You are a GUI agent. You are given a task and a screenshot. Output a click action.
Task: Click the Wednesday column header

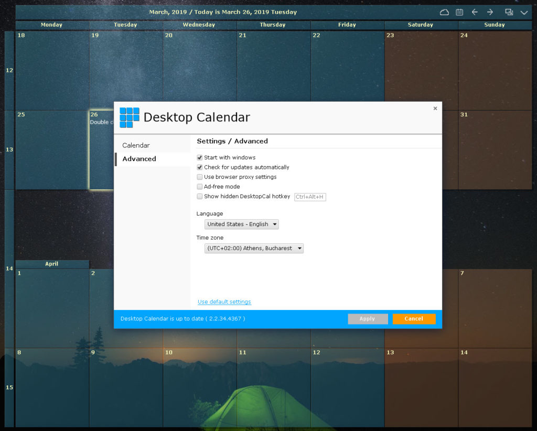[x=200, y=25]
